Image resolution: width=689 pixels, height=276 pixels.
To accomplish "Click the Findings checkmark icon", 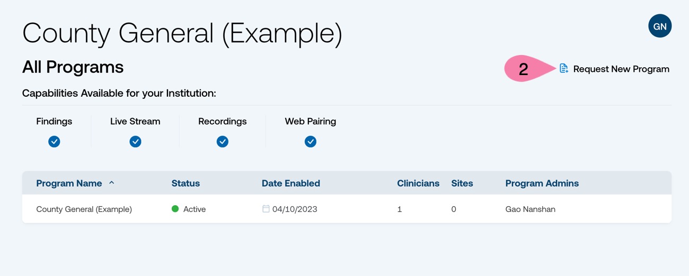I will [54, 141].
